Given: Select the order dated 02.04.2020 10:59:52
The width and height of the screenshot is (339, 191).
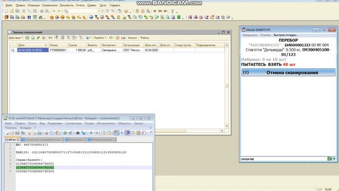Looking at the screenshot, I should click(33, 50).
